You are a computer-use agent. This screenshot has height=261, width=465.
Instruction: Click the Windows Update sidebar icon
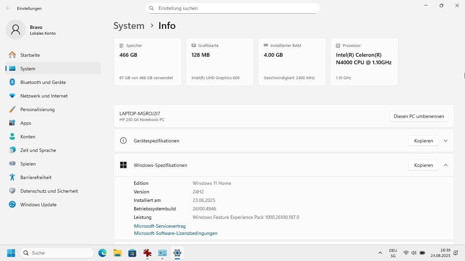point(12,205)
